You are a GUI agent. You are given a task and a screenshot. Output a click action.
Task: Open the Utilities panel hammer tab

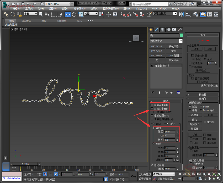point(180,30)
